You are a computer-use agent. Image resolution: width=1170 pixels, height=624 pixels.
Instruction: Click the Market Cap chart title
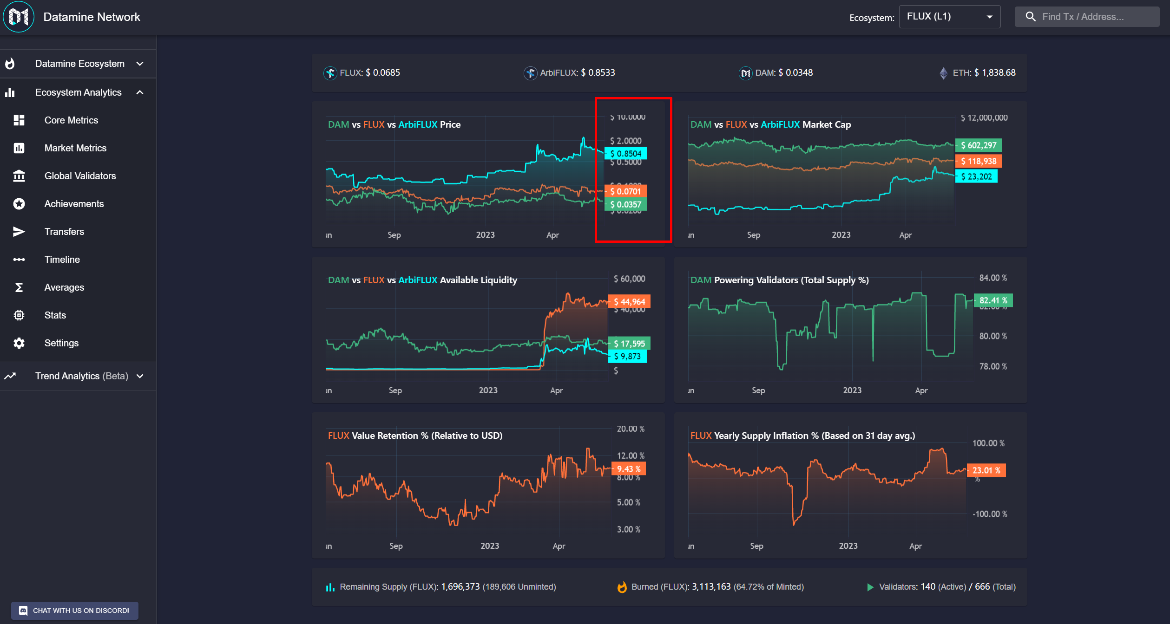tap(770, 124)
